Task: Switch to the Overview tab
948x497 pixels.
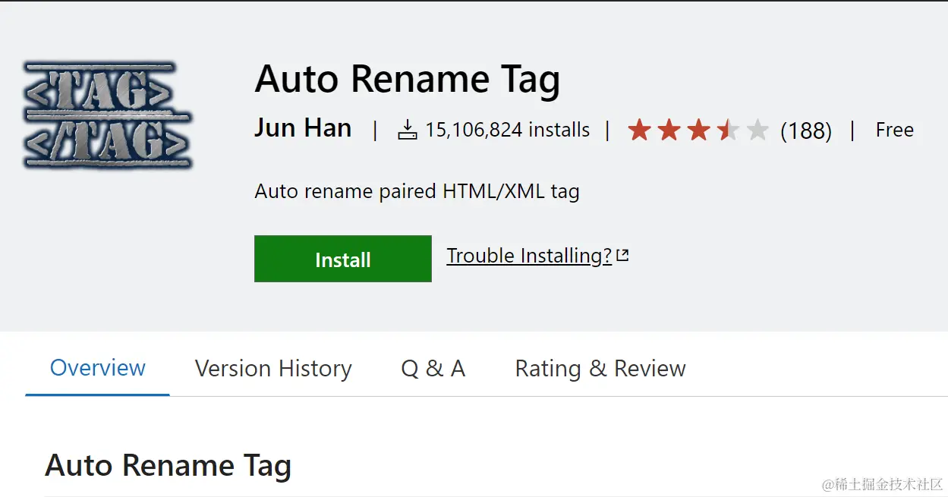Action: coord(97,368)
